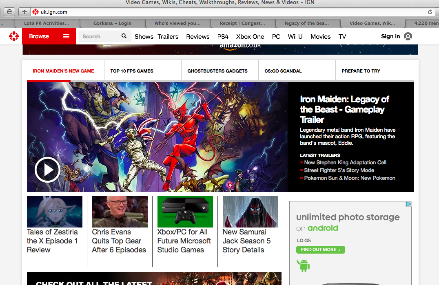Open the Reviews navigation item
Screen dimensions: 439x285
197,37
